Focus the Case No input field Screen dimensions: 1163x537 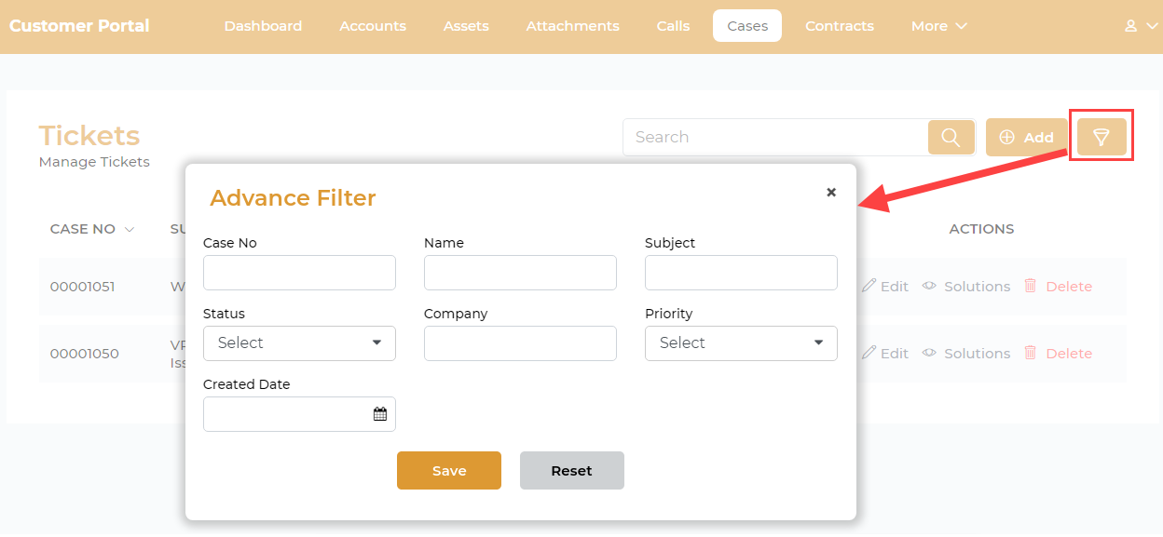coord(299,273)
